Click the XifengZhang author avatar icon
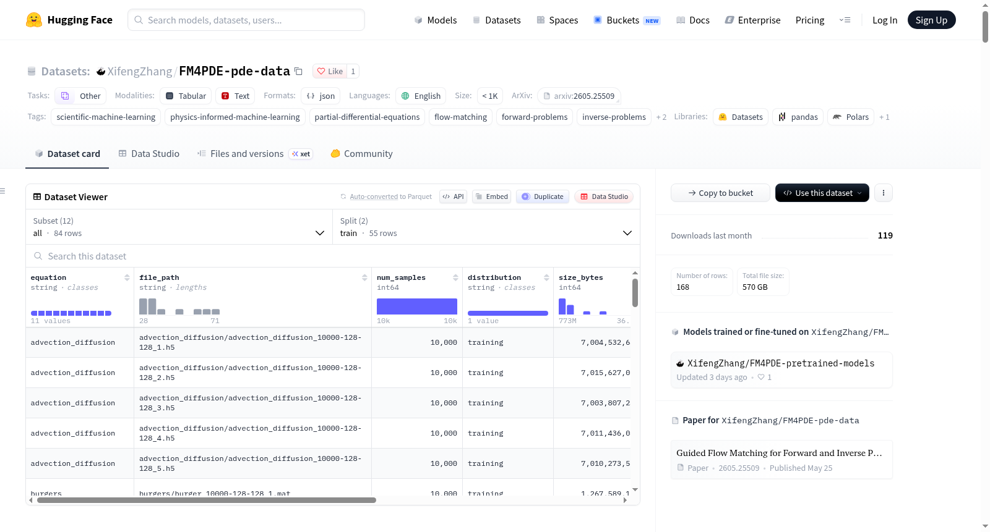The width and height of the screenshot is (990, 532). [101, 72]
